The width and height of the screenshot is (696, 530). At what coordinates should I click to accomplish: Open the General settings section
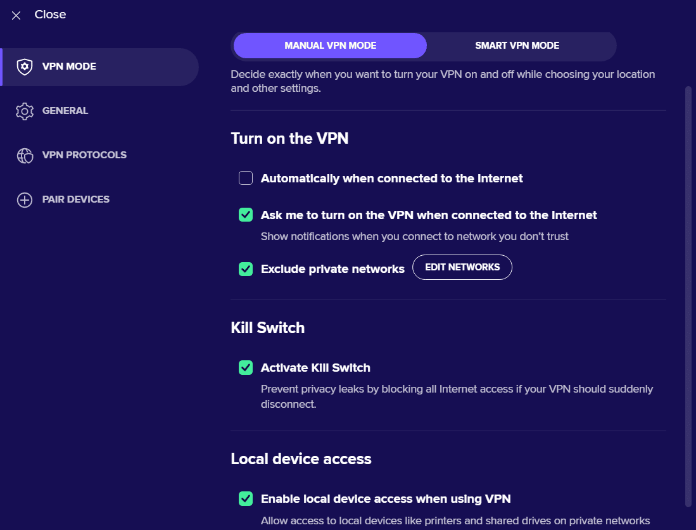click(x=65, y=111)
